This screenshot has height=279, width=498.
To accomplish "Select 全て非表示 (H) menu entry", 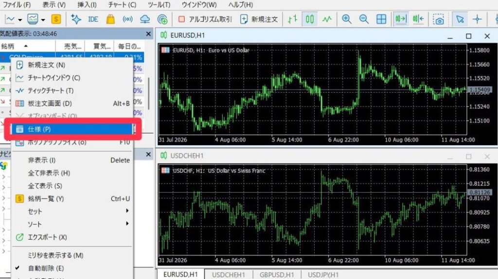I will (72, 173).
